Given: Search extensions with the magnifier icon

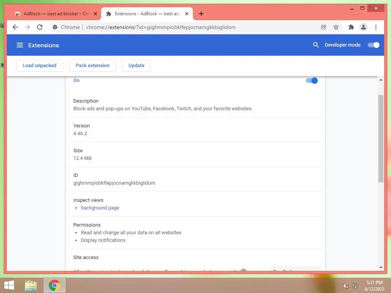Looking at the screenshot, I should point(316,45).
